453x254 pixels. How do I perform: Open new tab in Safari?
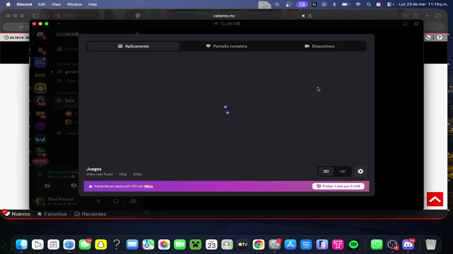pyautogui.click(x=427, y=16)
